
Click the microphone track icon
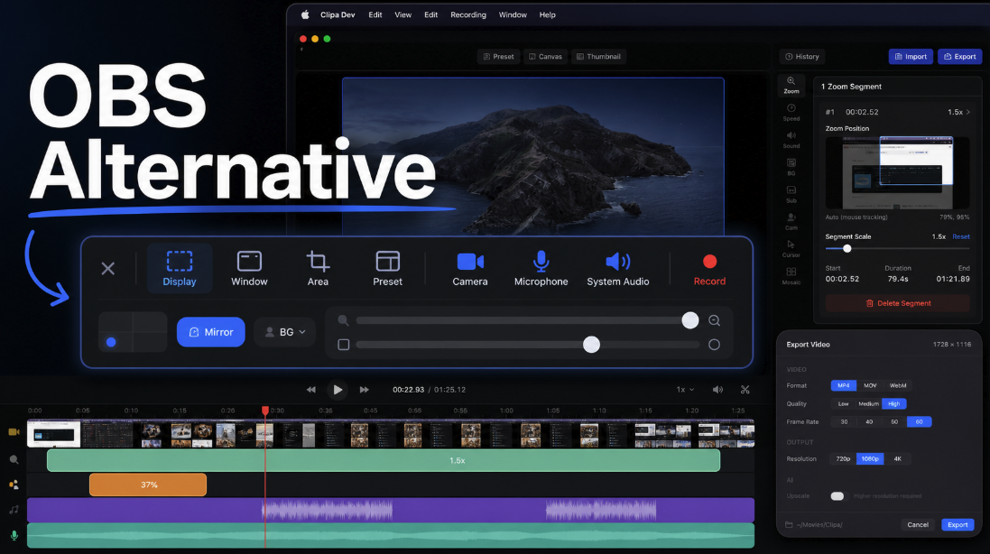14,536
